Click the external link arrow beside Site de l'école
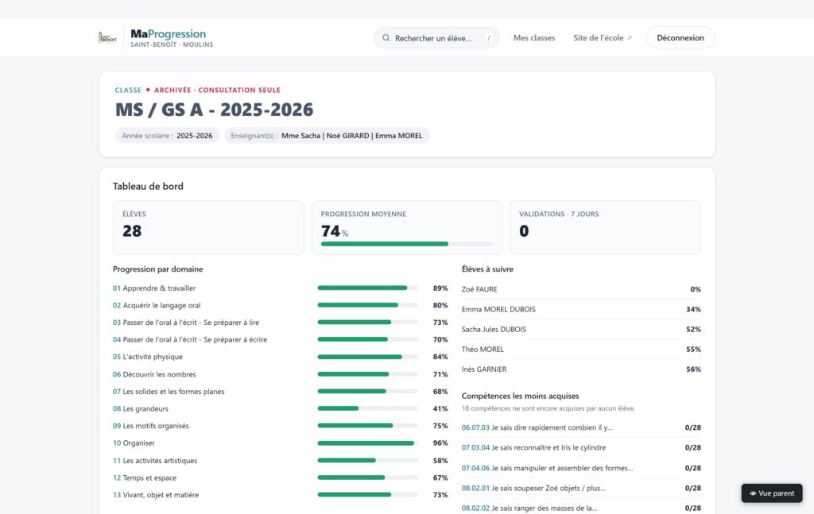The width and height of the screenshot is (814, 514). 630,38
